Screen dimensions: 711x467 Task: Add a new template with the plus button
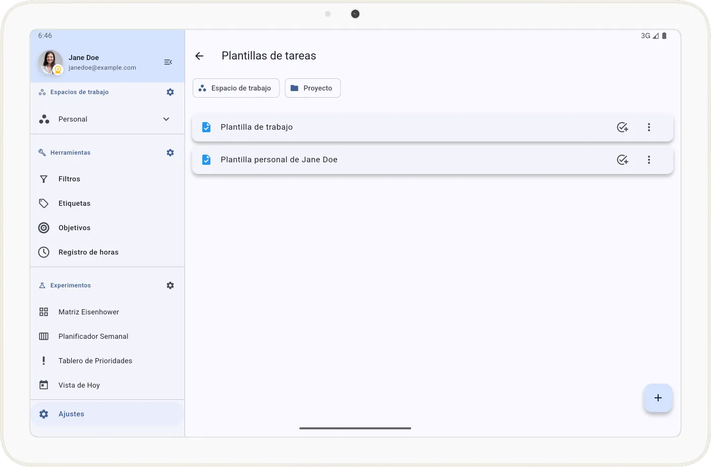pyautogui.click(x=658, y=398)
